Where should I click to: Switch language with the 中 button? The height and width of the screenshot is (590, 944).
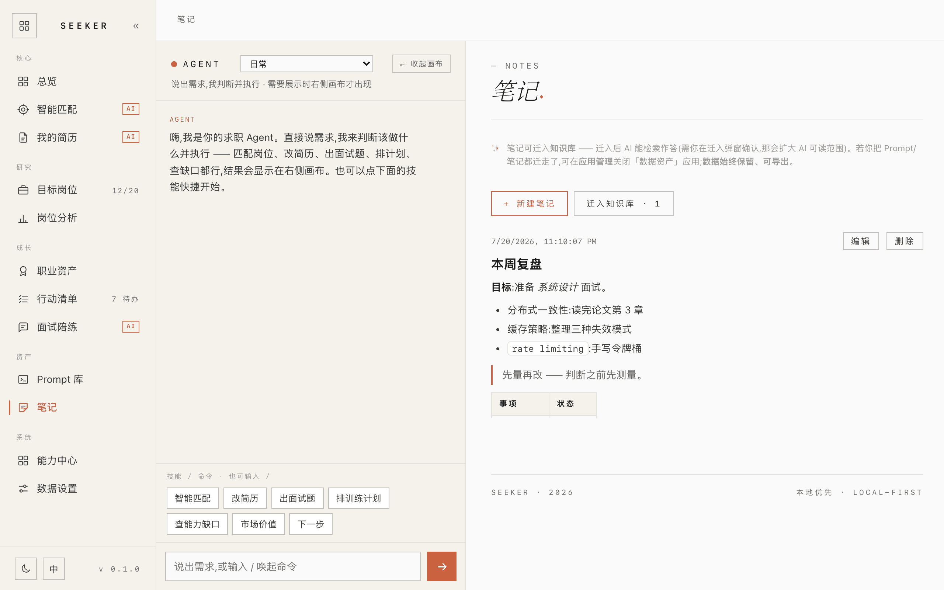pyautogui.click(x=54, y=569)
